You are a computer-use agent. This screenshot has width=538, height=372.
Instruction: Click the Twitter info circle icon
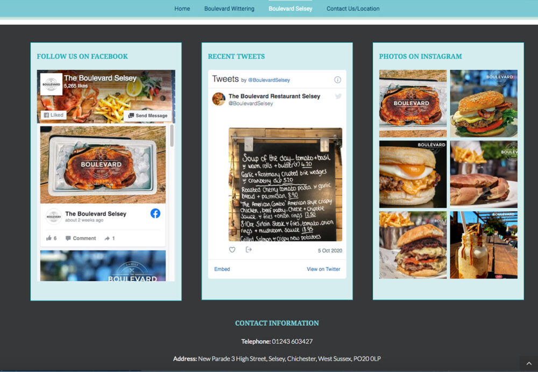tap(338, 80)
